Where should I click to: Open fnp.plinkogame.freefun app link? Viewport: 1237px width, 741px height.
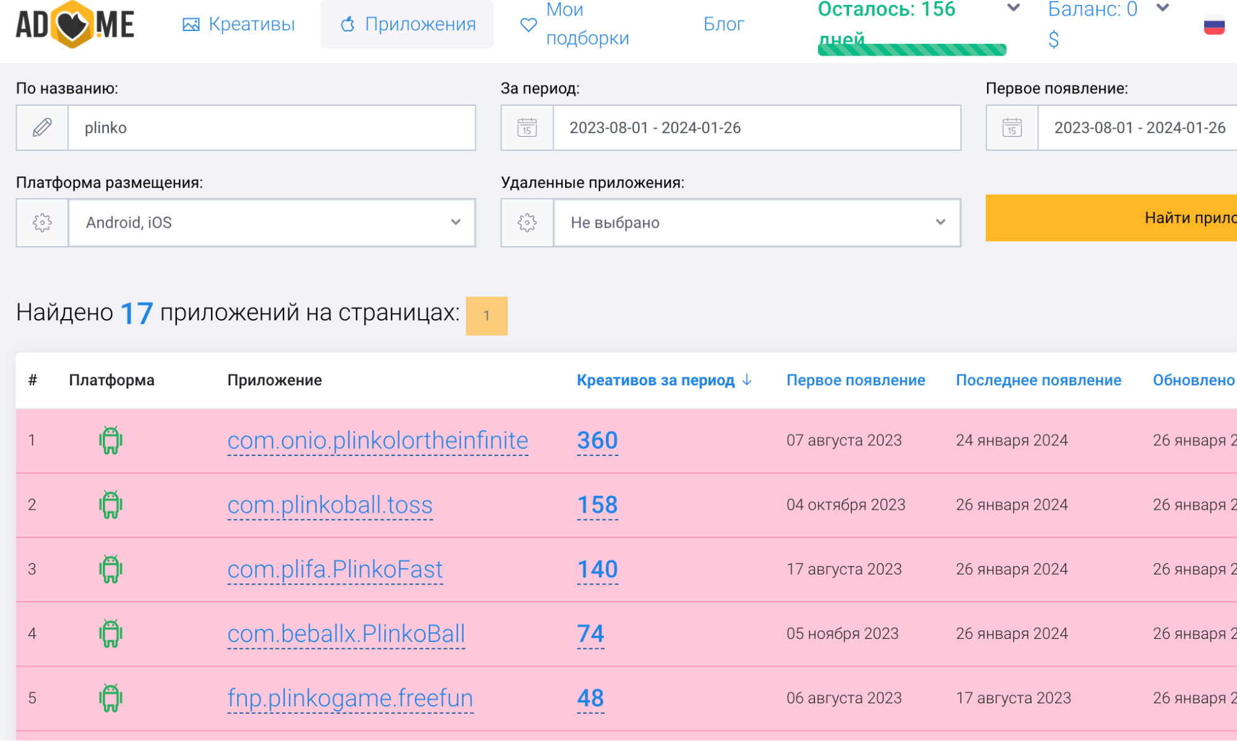350,698
